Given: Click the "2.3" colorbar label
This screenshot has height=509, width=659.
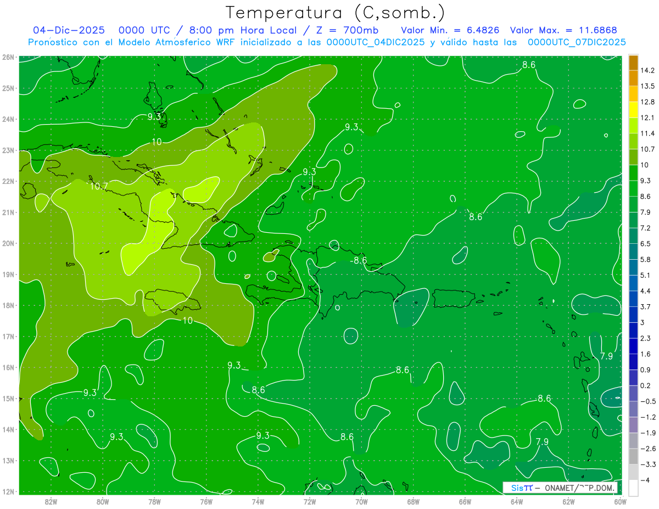Looking at the screenshot, I should [646, 338].
